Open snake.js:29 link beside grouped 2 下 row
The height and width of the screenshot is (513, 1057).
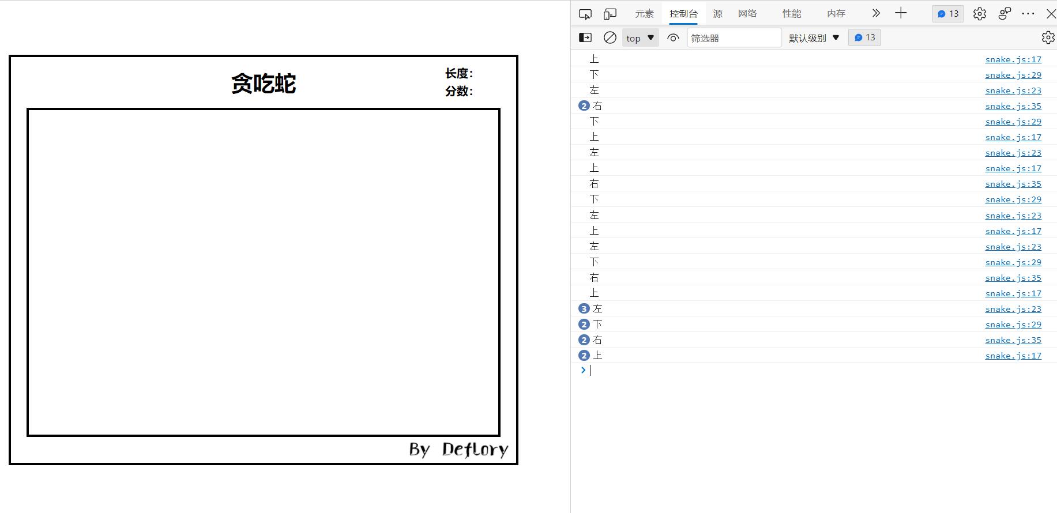tap(1013, 325)
